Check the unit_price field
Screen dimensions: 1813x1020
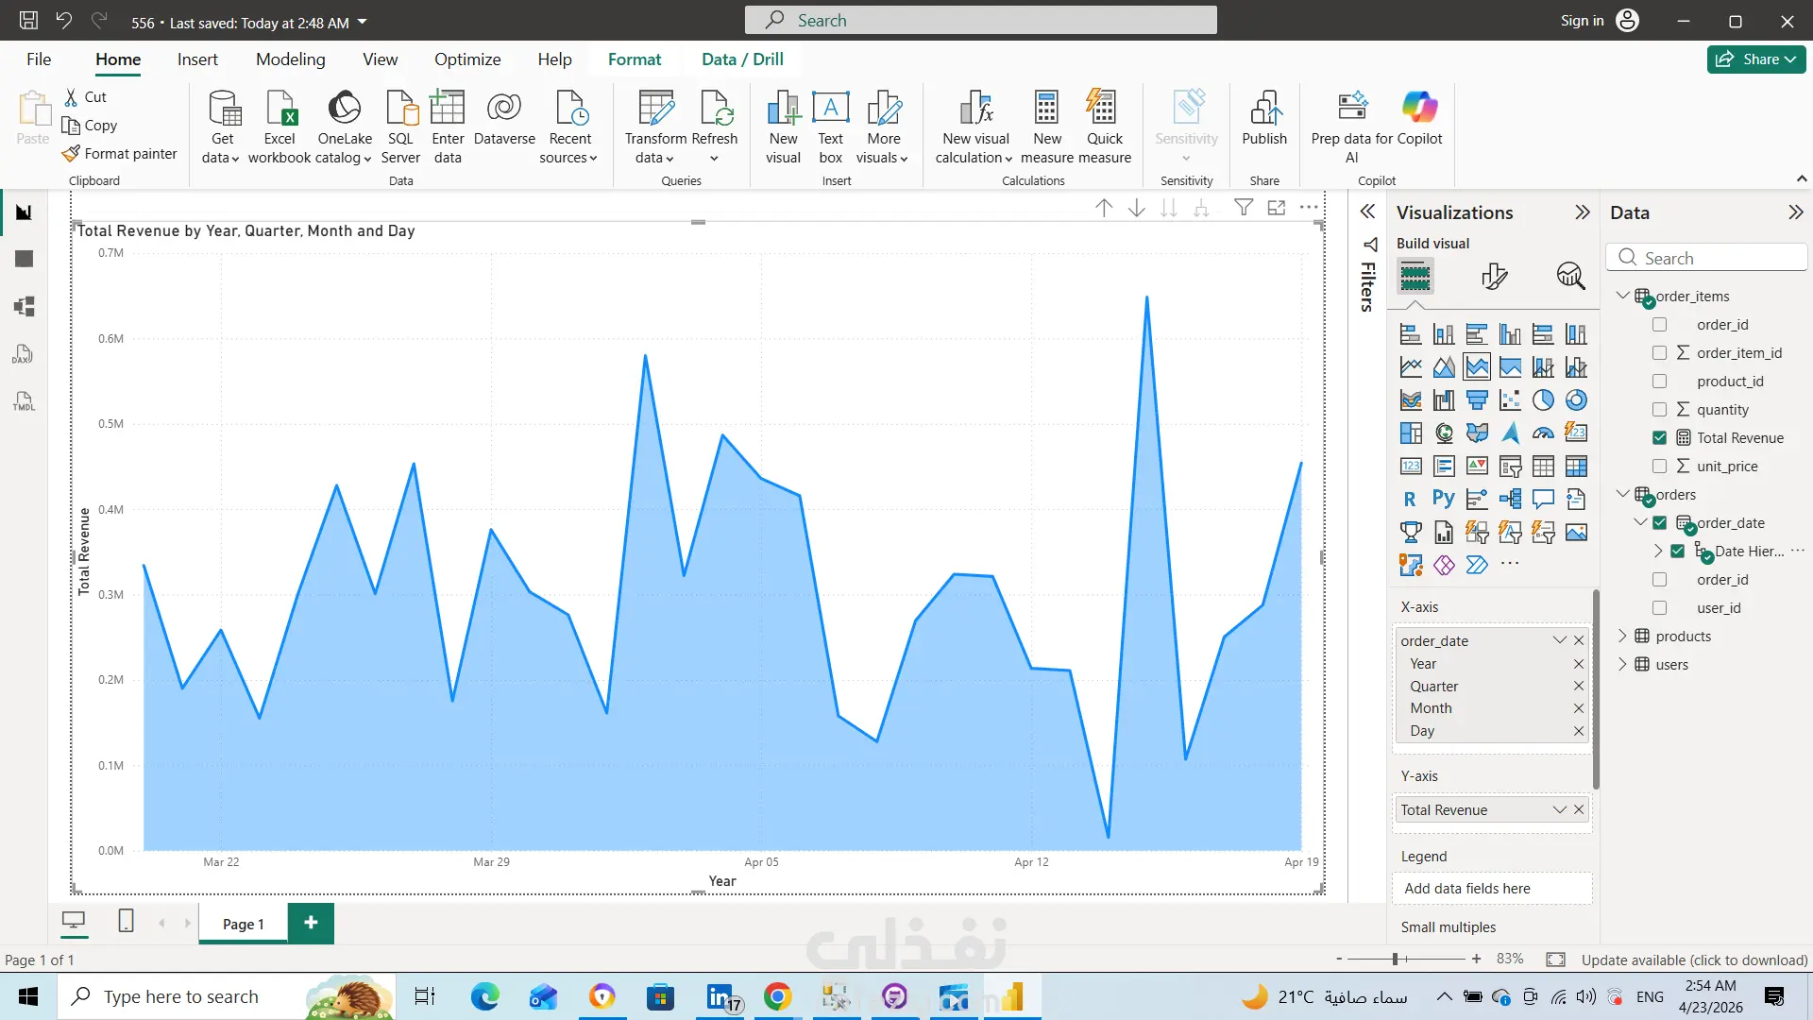point(1659,467)
